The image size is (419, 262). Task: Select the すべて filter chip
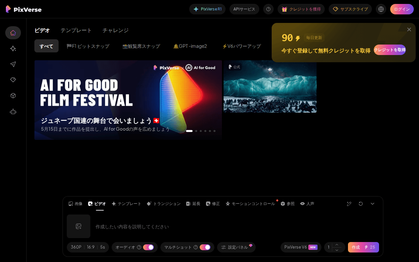(46, 46)
